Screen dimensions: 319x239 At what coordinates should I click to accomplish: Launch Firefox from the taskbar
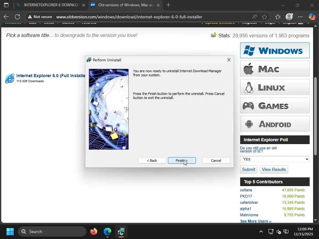(x=94, y=232)
